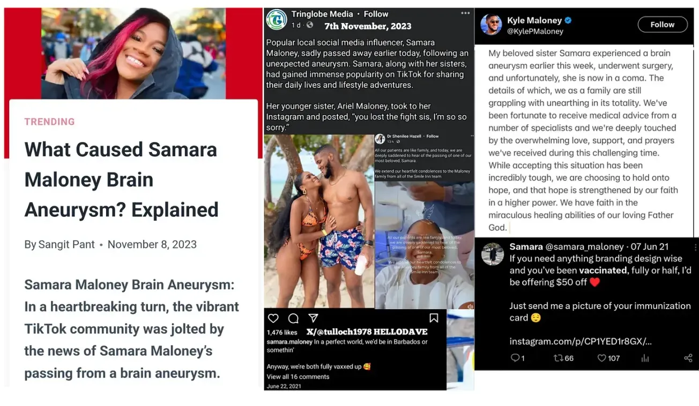The height and width of the screenshot is (406, 699).
Task: Open the beach couple photo
Action: [x=319, y=221]
